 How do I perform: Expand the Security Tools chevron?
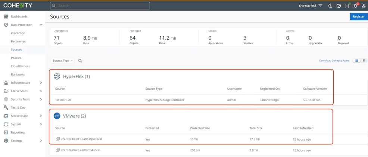[x=41, y=99]
